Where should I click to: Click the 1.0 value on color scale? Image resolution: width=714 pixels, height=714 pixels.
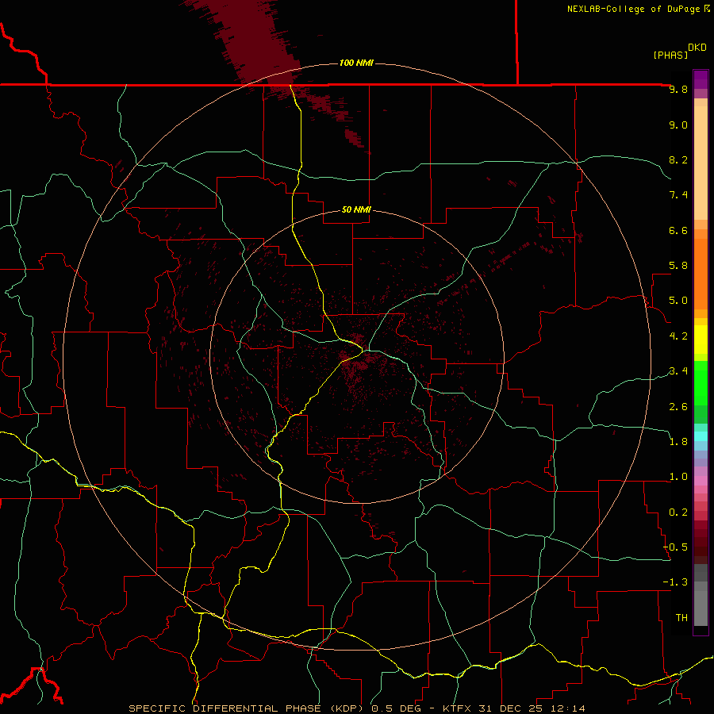pyautogui.click(x=678, y=477)
